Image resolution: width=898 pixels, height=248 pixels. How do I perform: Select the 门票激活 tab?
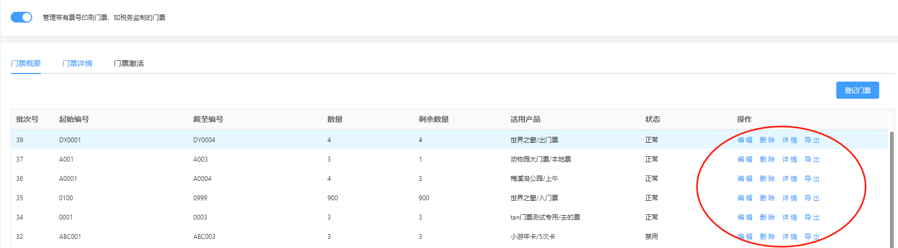(x=129, y=63)
